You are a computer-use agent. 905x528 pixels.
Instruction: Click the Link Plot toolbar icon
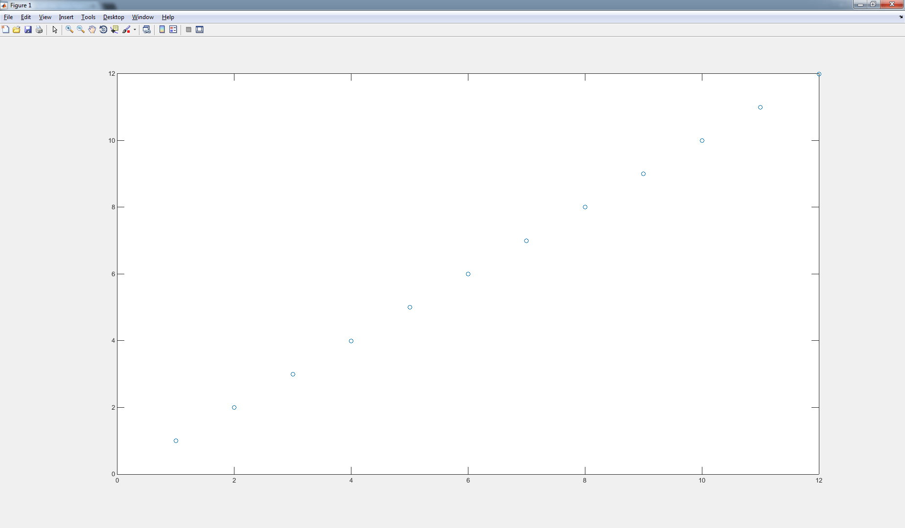(x=146, y=30)
